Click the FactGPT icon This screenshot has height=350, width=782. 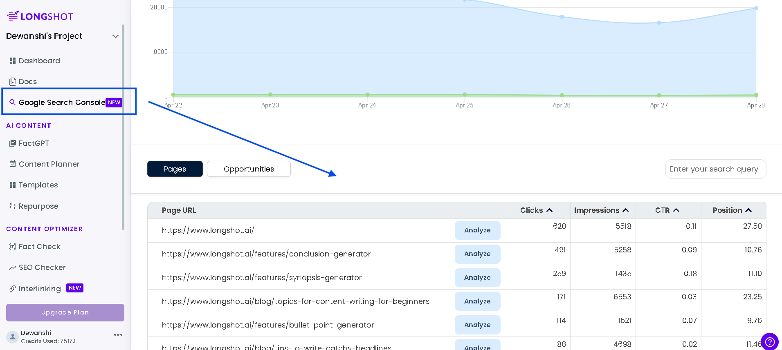click(x=13, y=143)
